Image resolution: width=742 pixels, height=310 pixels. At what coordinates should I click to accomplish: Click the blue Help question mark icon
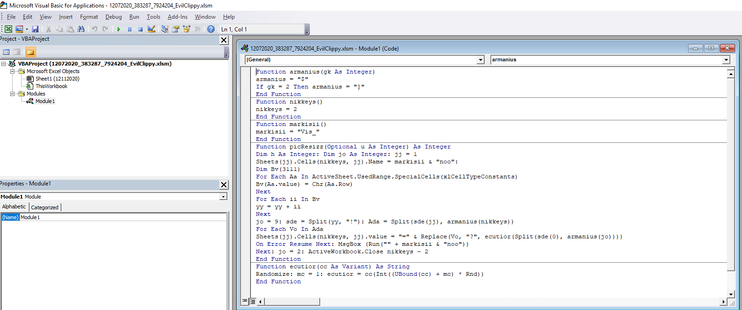click(211, 29)
